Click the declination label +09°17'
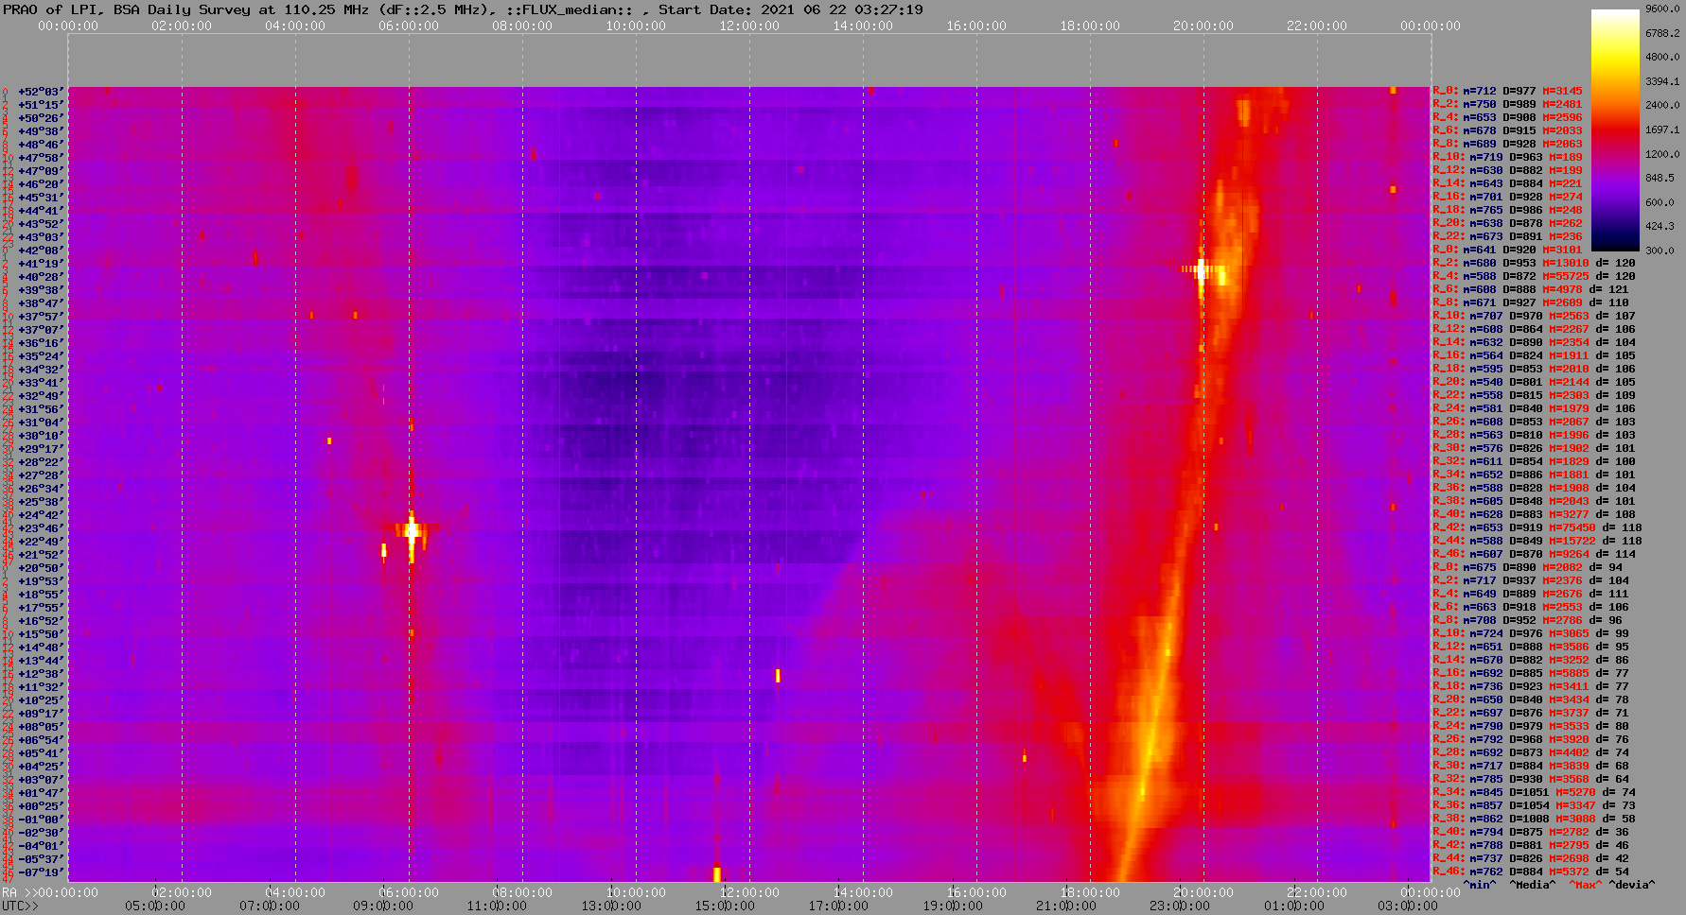The image size is (1686, 915). pyautogui.click(x=41, y=714)
